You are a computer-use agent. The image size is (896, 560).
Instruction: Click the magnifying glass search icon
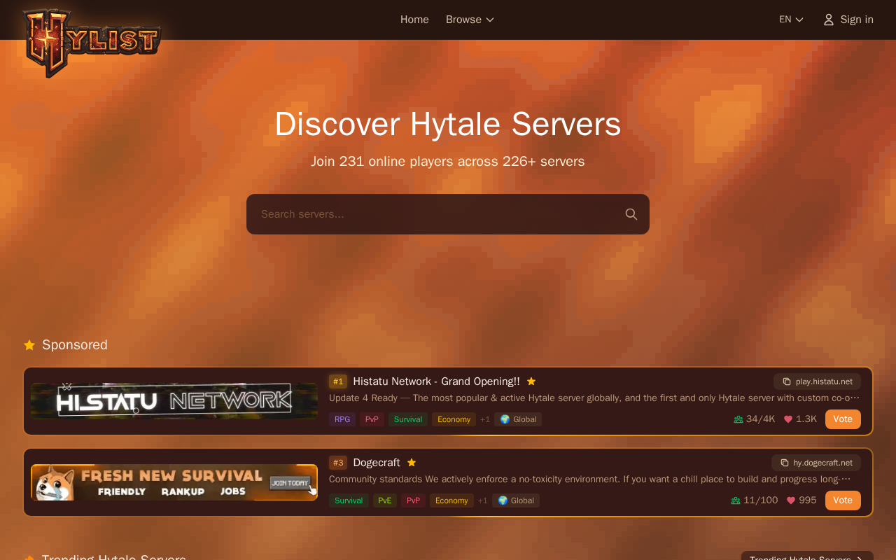pos(631,214)
